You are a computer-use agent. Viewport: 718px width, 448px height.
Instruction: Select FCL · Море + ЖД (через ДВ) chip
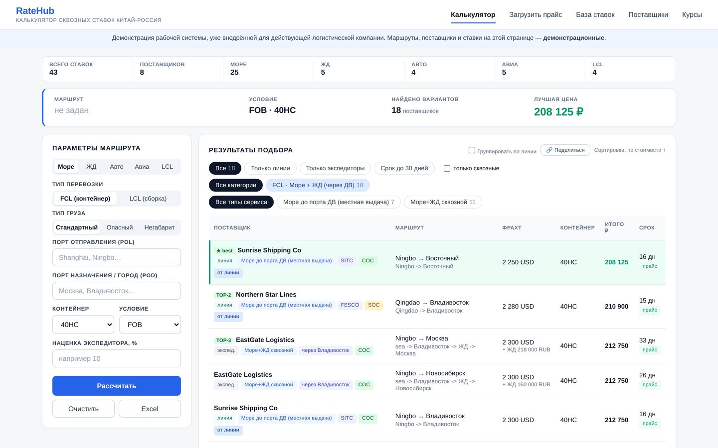pos(318,185)
